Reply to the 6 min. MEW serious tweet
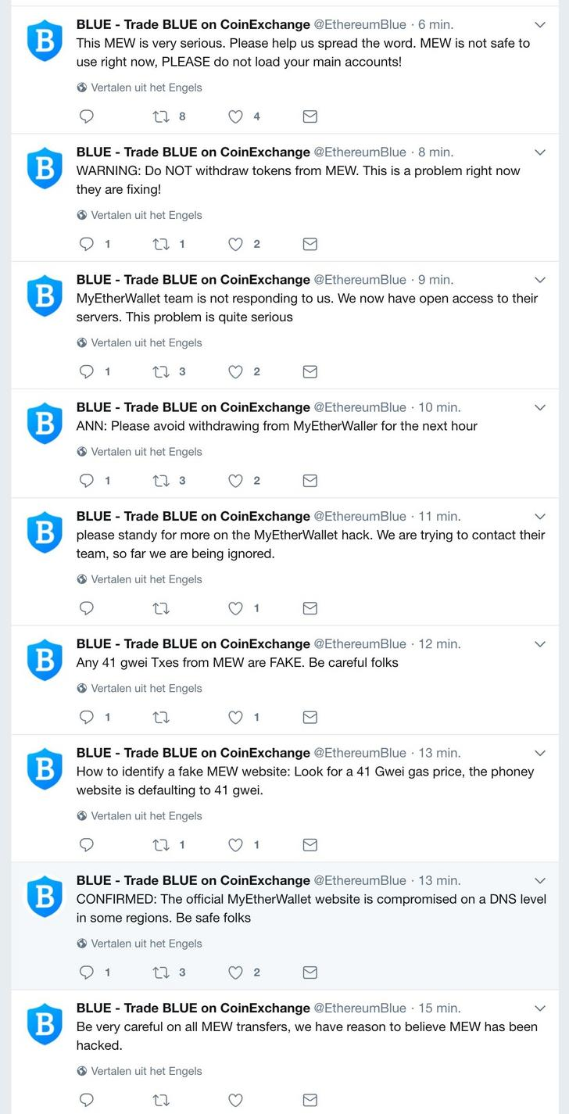This screenshot has height=1114, width=569. coord(87,116)
